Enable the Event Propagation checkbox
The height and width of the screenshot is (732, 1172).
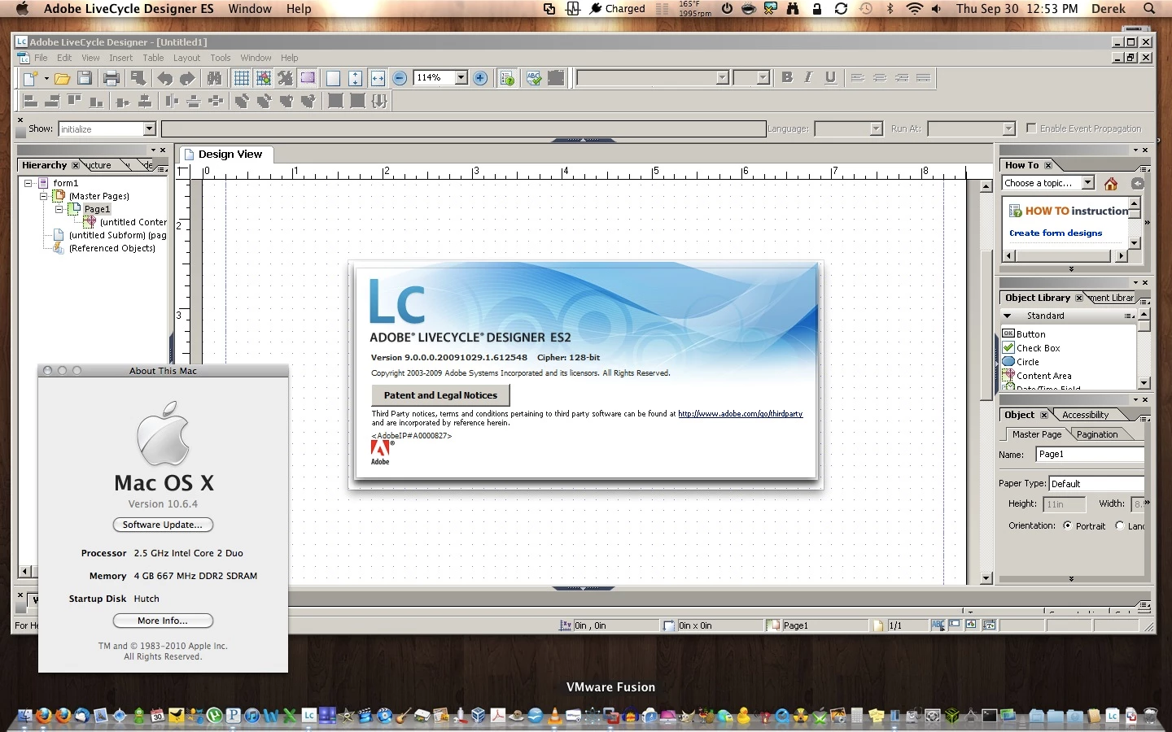1031,128
